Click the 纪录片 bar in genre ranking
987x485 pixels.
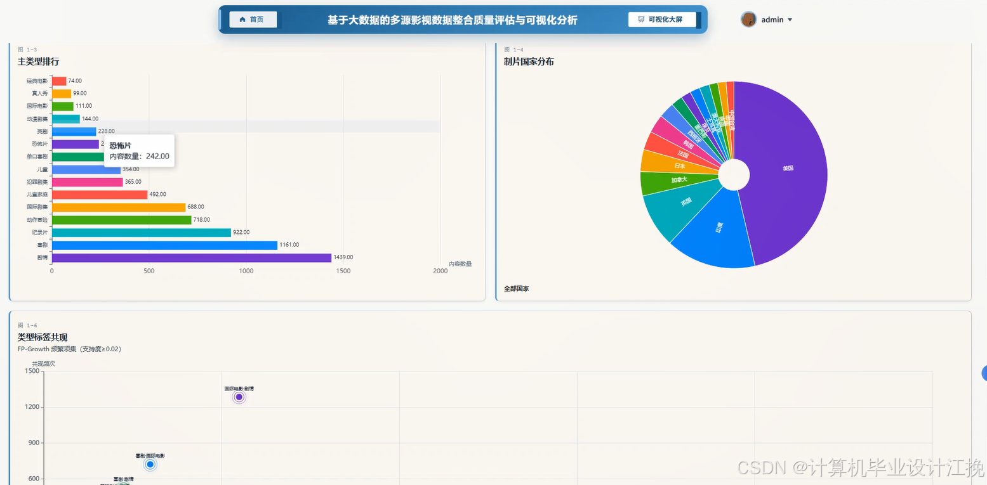point(142,233)
